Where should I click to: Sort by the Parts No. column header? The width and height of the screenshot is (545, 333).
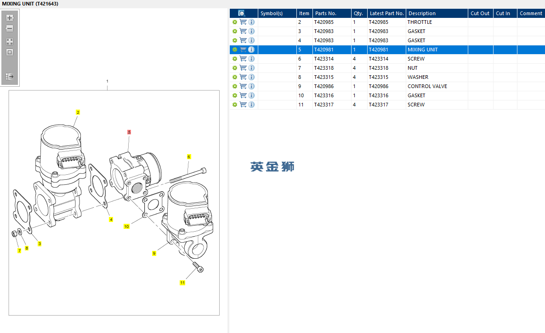(332, 13)
